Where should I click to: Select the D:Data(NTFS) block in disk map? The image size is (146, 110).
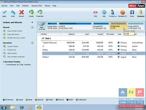(x=101, y=26)
